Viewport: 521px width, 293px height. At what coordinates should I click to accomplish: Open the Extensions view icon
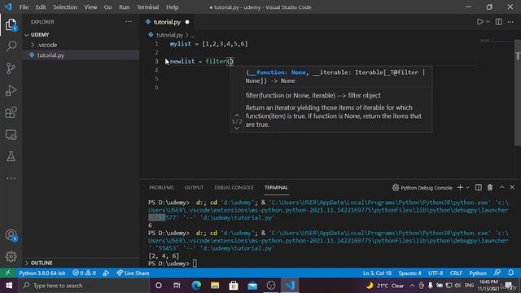tap(11, 112)
